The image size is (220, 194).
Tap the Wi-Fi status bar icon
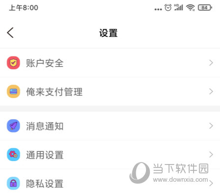tap(191, 7)
